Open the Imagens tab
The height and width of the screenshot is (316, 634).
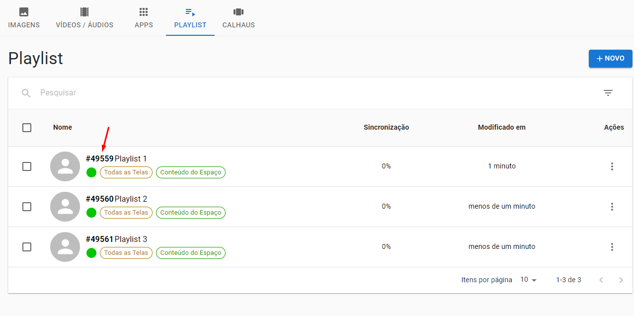(x=24, y=18)
